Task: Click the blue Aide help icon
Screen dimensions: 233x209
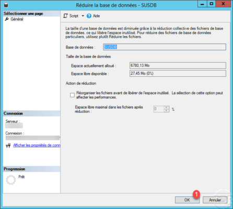Action: (x=89, y=16)
